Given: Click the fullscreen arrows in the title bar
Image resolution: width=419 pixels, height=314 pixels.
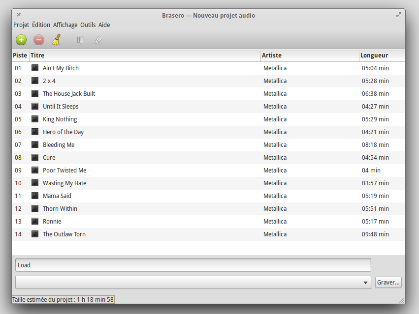Looking at the screenshot, I should click(399, 15).
